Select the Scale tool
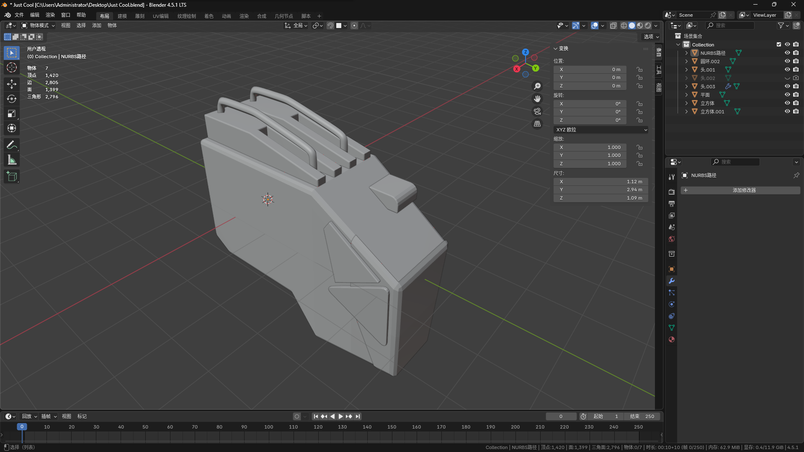Screen dimensions: 804x452 point(12,113)
